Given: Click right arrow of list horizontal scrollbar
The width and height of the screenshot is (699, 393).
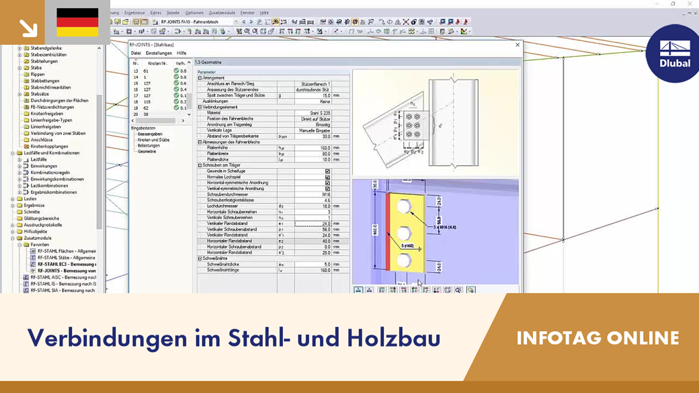Looking at the screenshot, I should pos(183,121).
